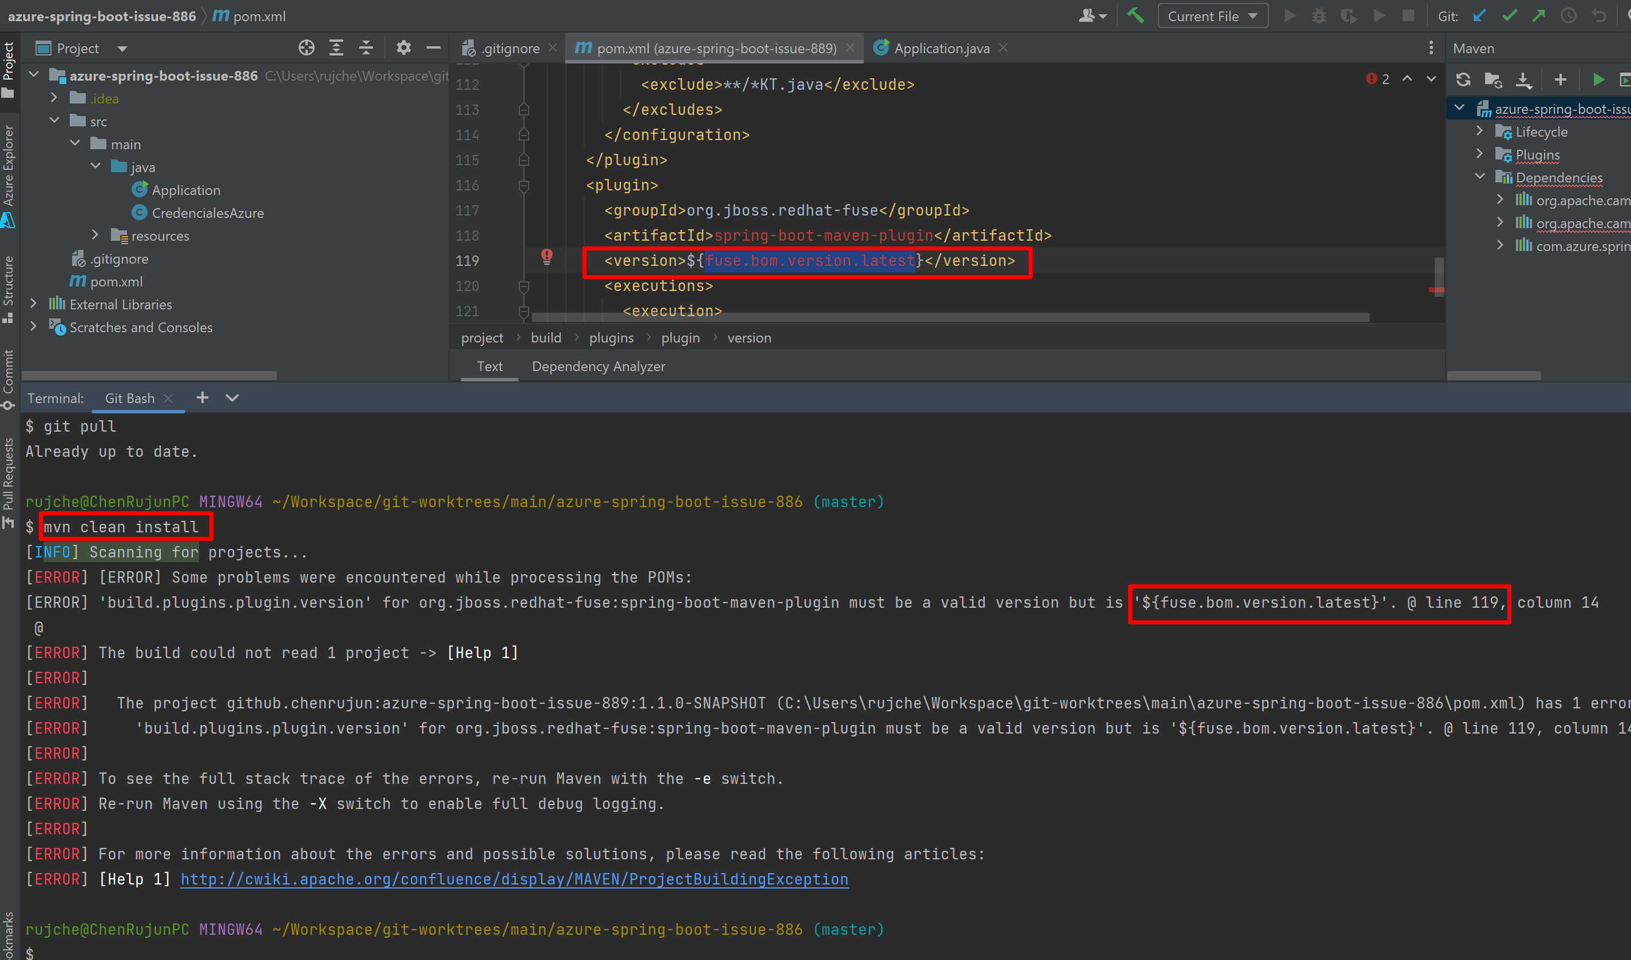
Task: Click Run with Coverage icon
Action: pos(1349,15)
